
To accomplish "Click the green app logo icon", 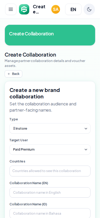I will point(24,9).
